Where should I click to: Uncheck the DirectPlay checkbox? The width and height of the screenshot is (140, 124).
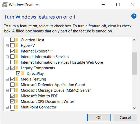click(18, 73)
